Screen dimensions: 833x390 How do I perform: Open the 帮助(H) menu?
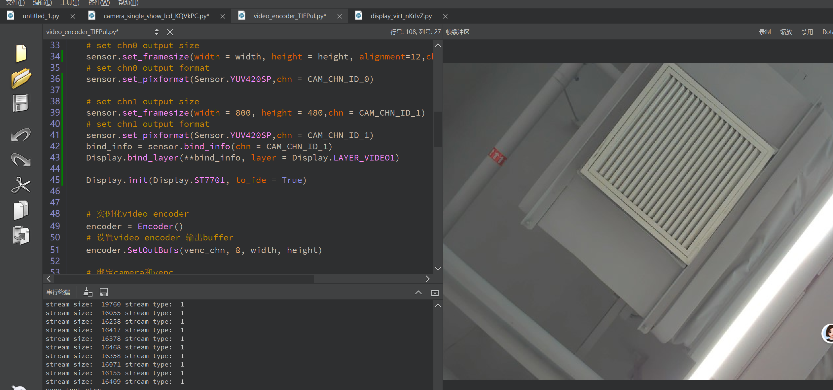(128, 3)
